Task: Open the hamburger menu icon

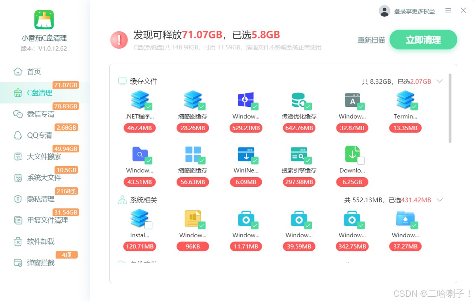Action: 448,11
